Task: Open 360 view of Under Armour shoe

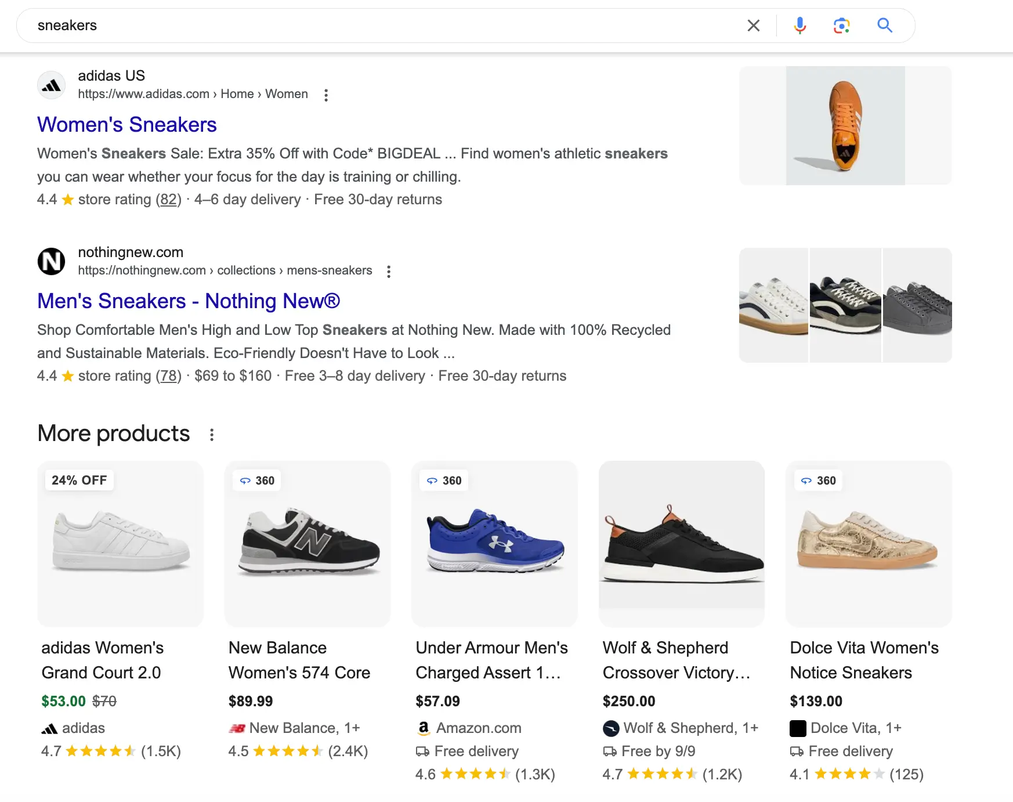Action: [444, 481]
